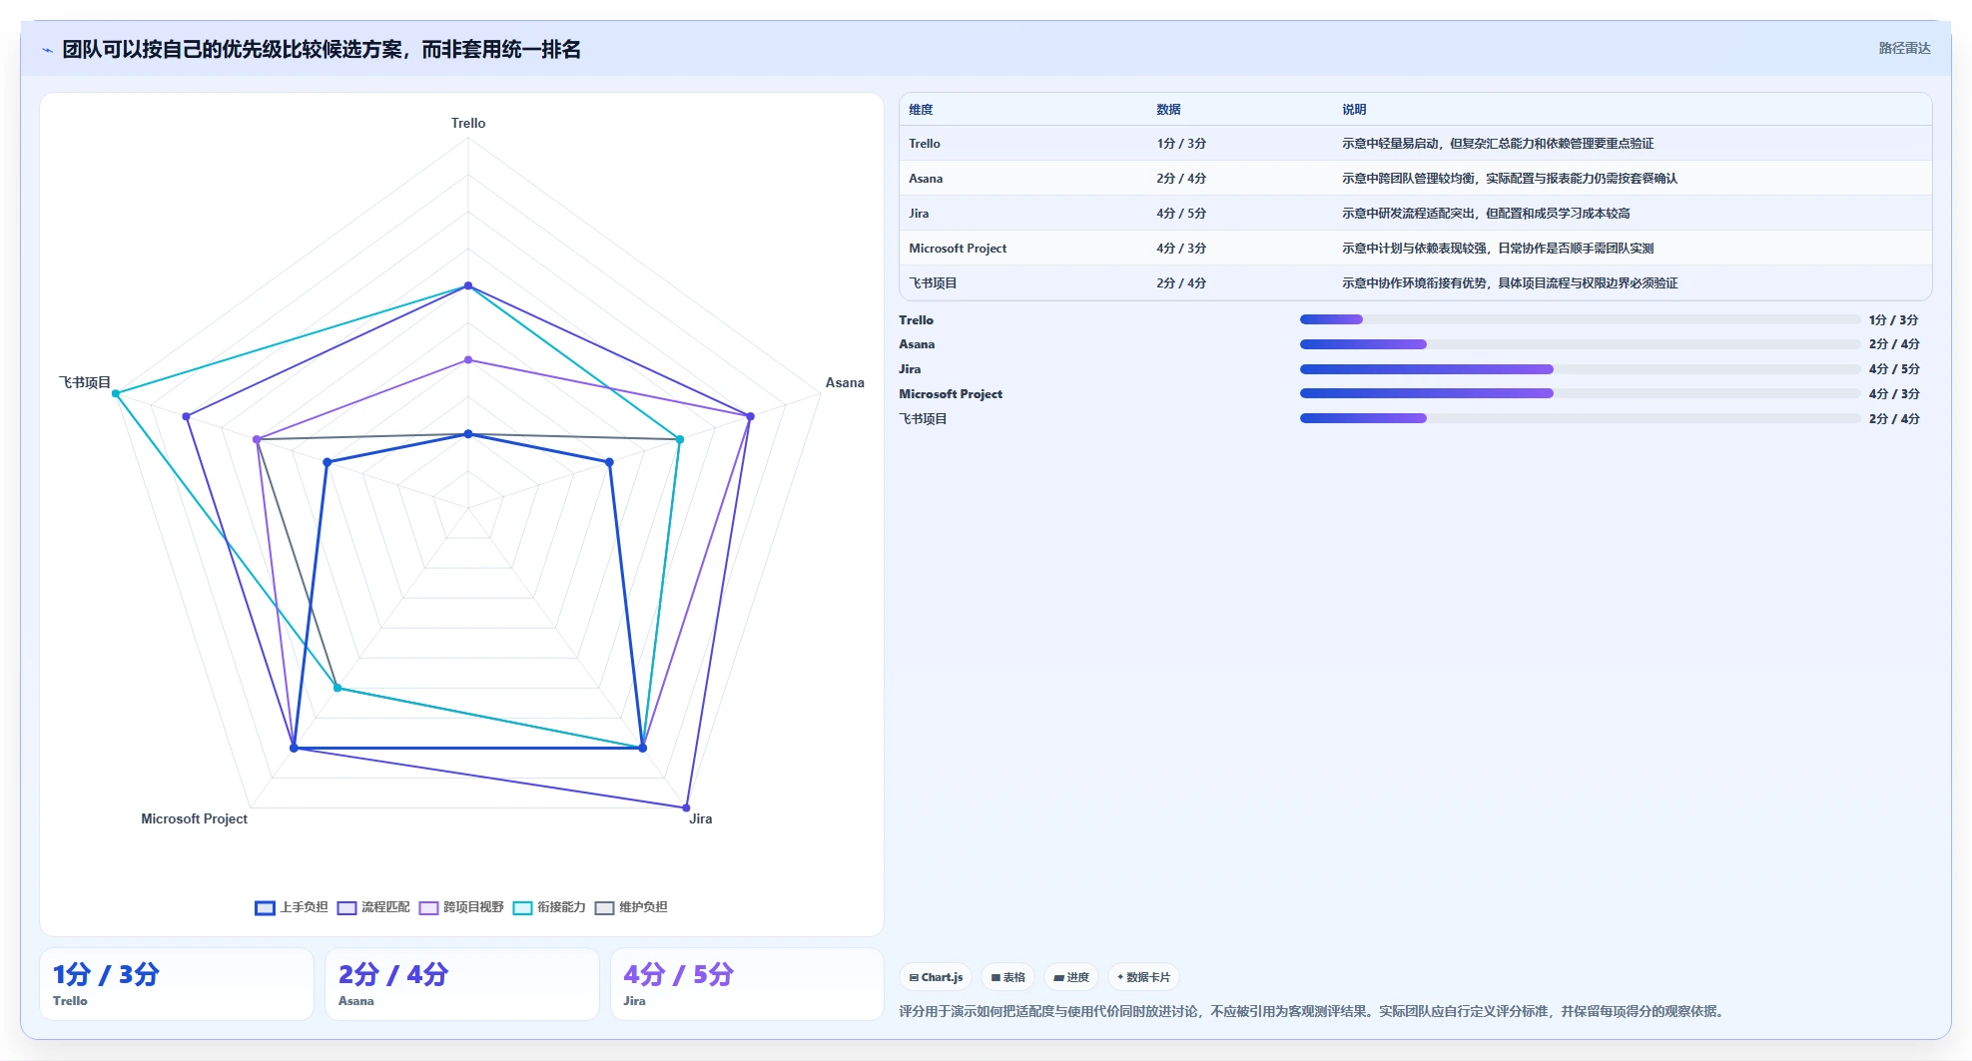The height and width of the screenshot is (1061, 1972).
Task: Select the Asana 2分 / 4分 summary card
Action: [x=462, y=984]
